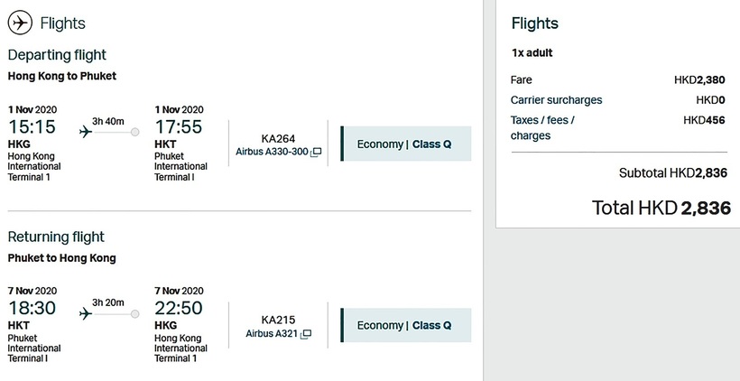Click the end circle of the 3h 20m line
This screenshot has width=740, height=381.
pyautogui.click(x=135, y=313)
